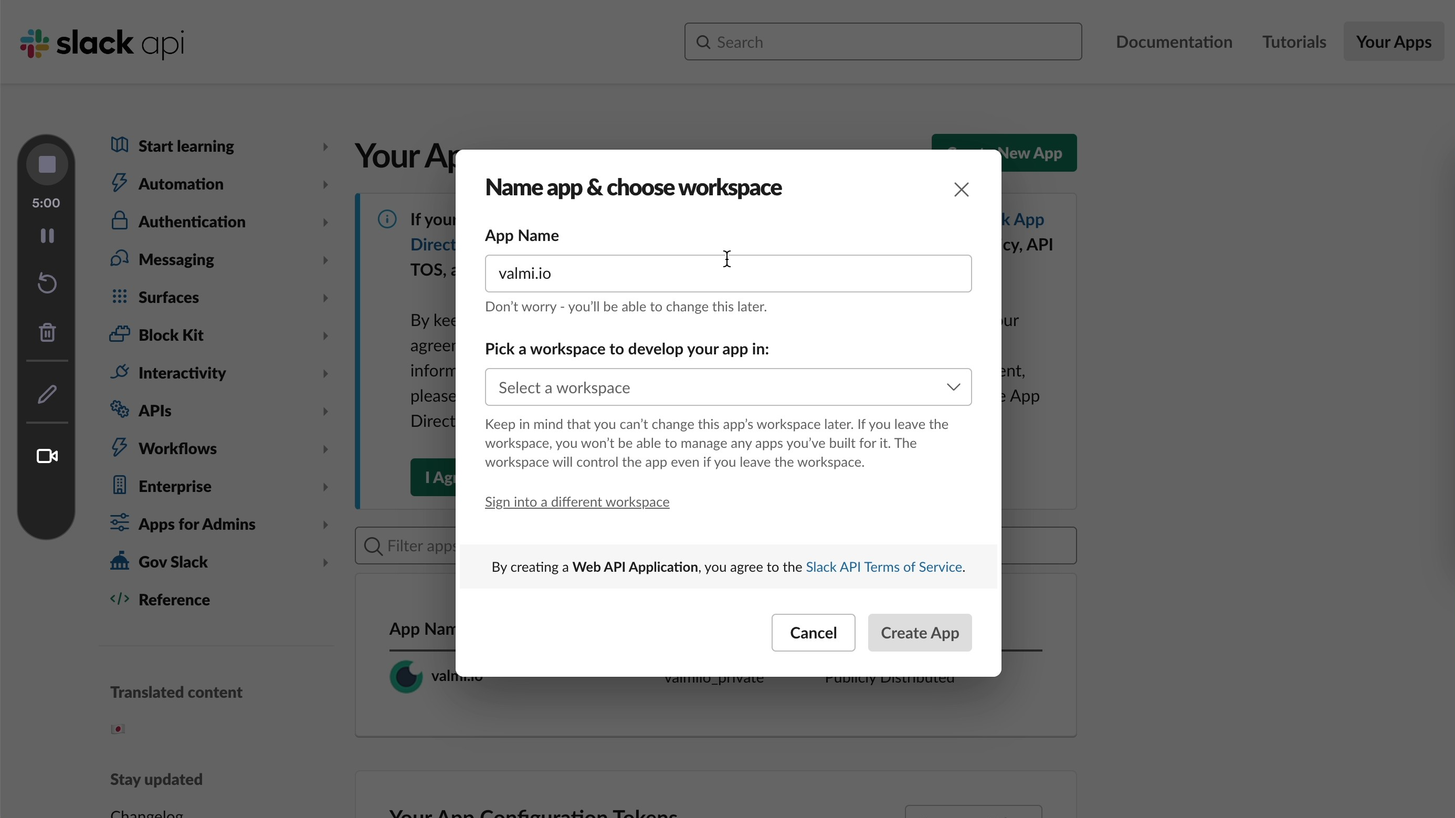Viewport: 1455px width, 818px height.
Task: Click the Authentication lock icon in sidebar
Action: (119, 222)
